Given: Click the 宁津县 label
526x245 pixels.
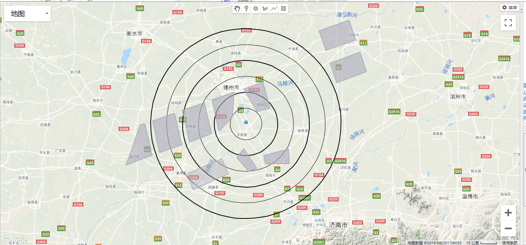Looking at the screenshot, I should (x=294, y=49).
